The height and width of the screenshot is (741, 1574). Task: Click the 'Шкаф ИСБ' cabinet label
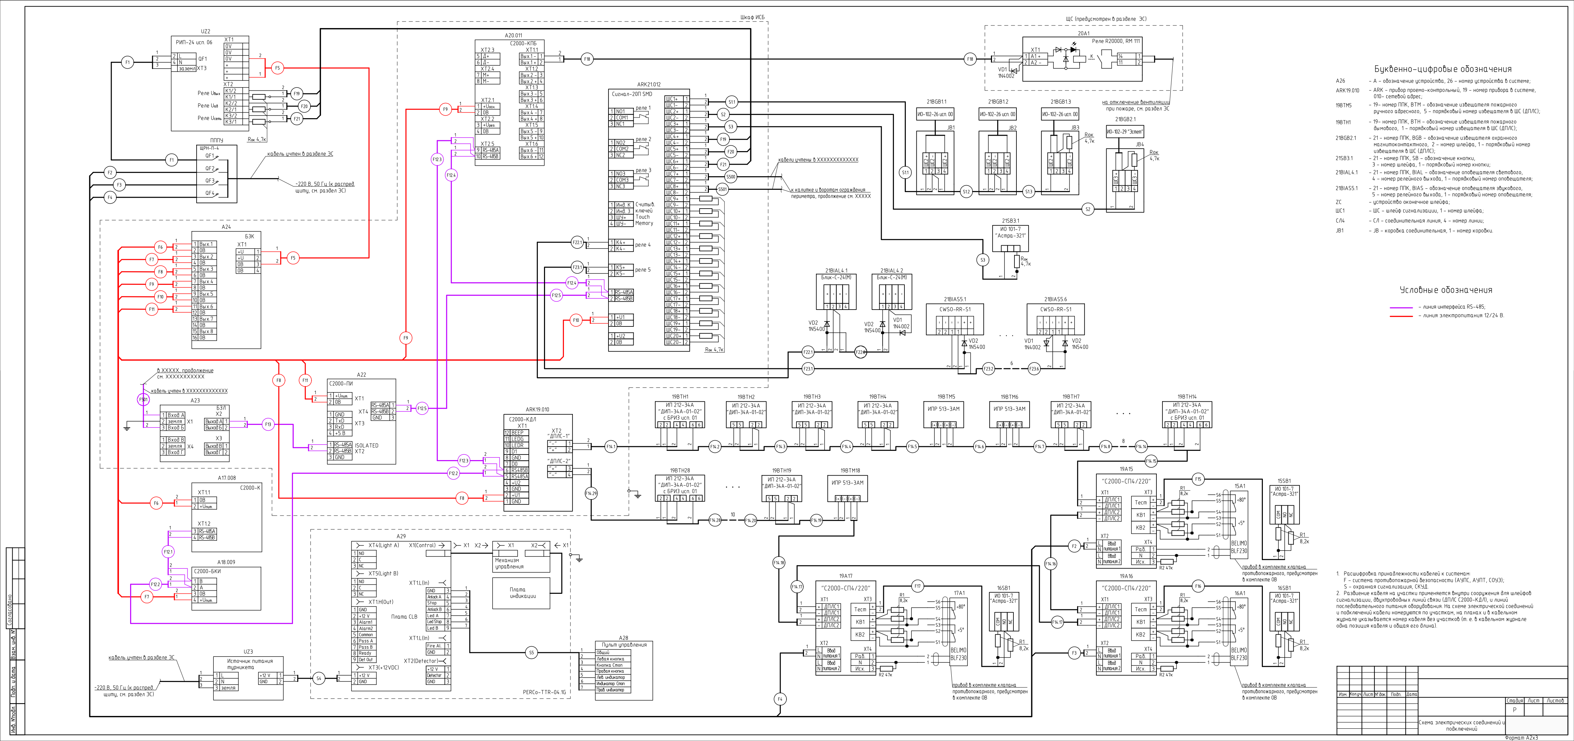(x=752, y=17)
